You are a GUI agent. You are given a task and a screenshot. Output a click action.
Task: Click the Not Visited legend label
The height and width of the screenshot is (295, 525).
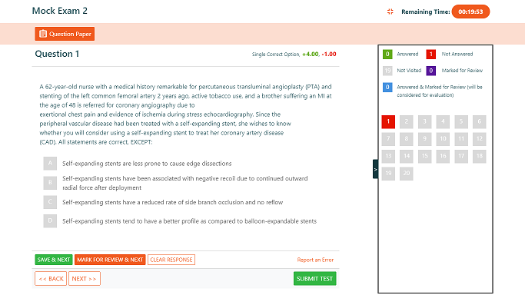point(409,71)
